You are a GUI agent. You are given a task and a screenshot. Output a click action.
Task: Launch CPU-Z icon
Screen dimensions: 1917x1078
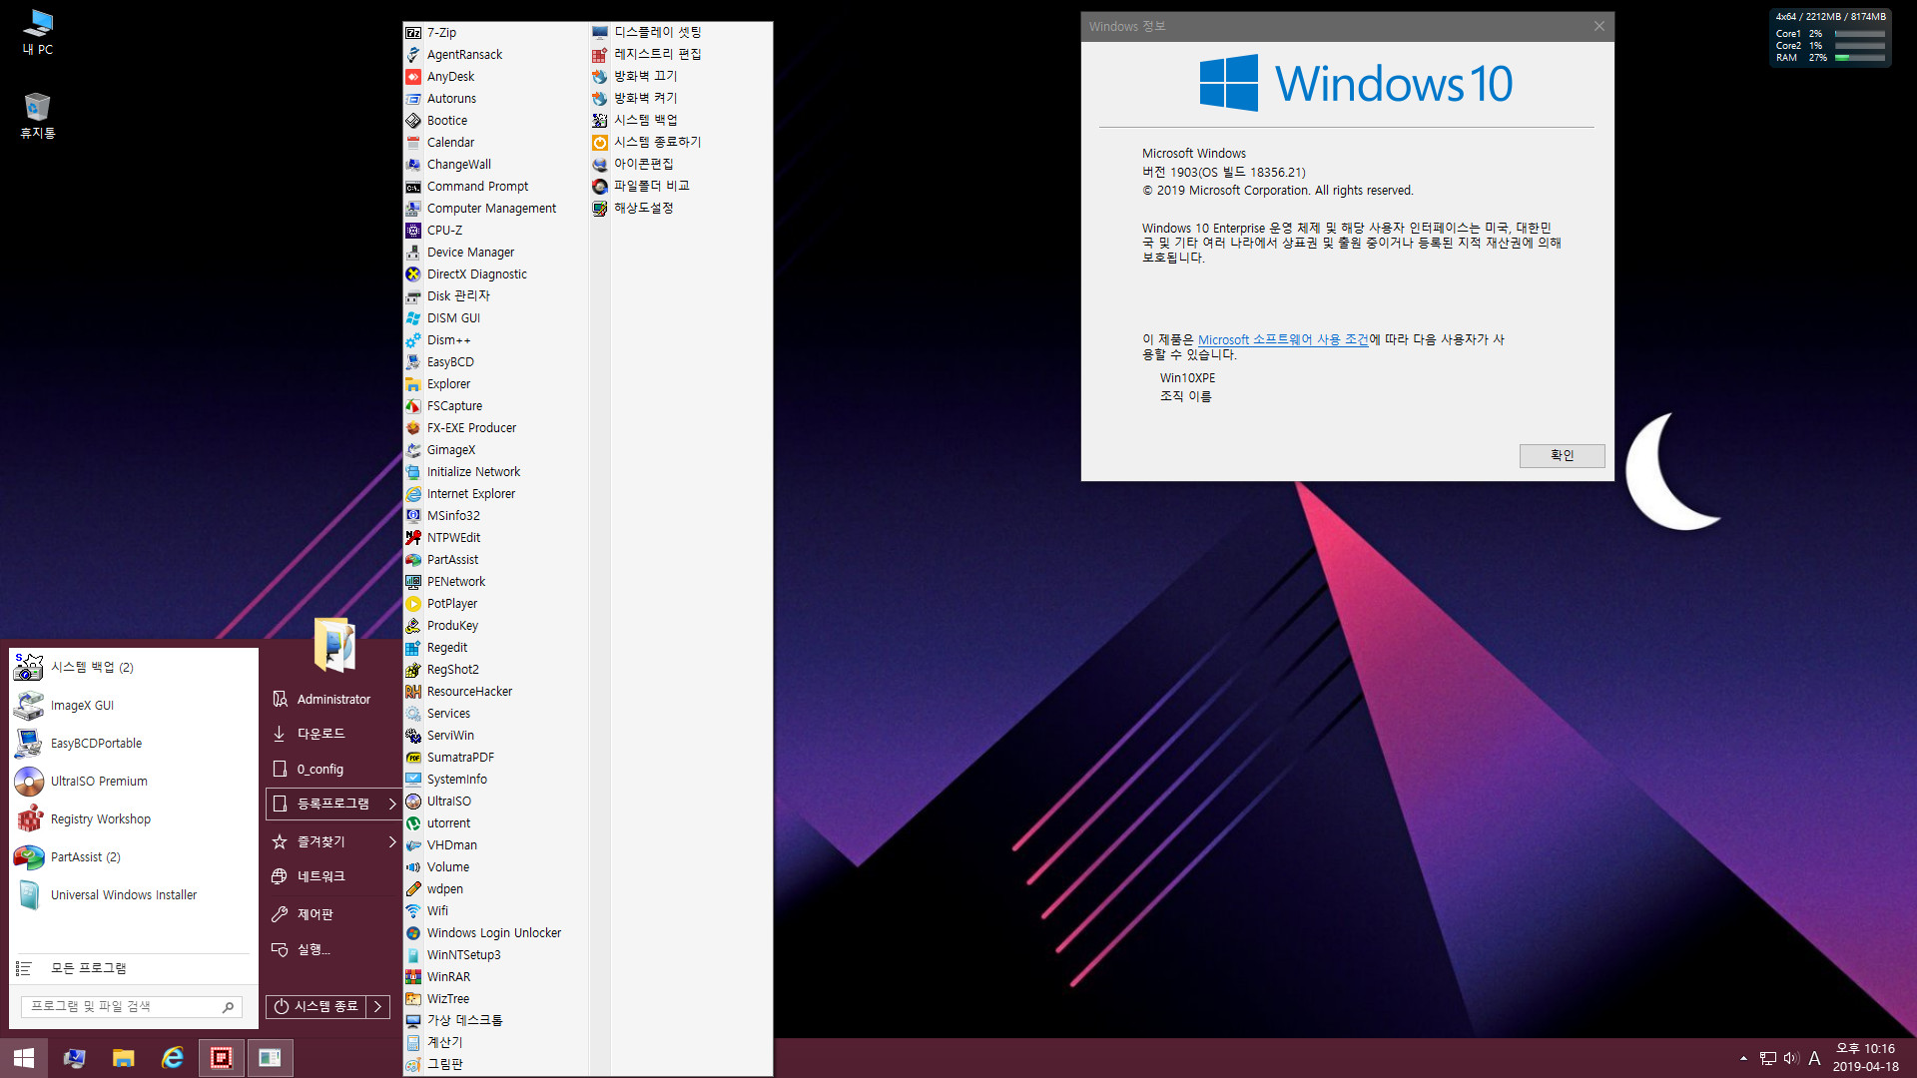(413, 231)
